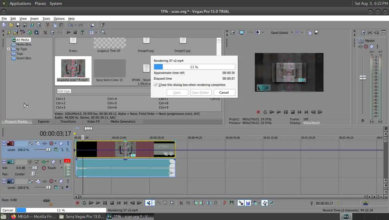Toggle Mute on video track 1
The height and width of the screenshot is (220, 389).
click(61, 143)
